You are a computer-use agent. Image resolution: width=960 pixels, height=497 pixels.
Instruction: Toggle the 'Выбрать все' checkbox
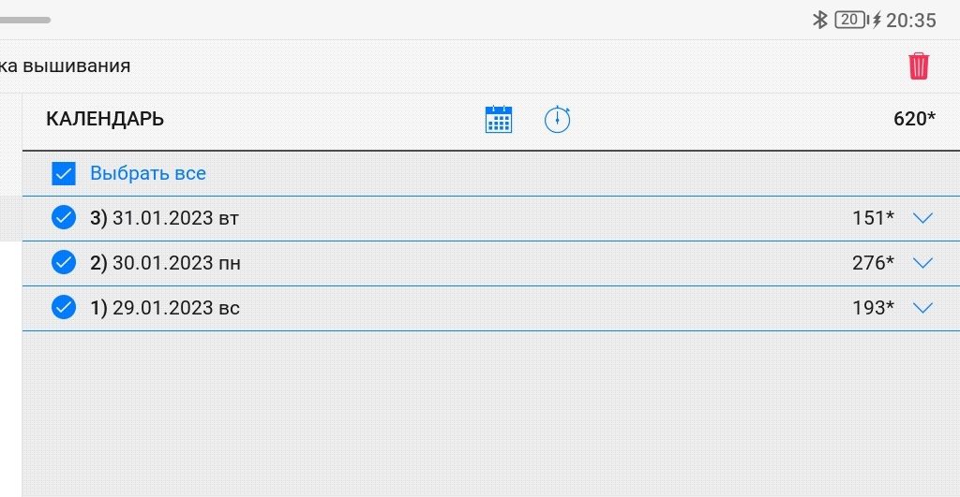click(x=64, y=173)
